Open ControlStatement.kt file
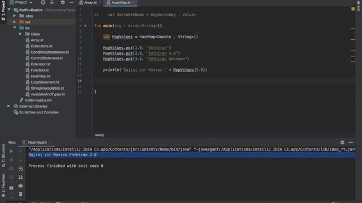Viewport: 362px width, 203px height. (46, 58)
